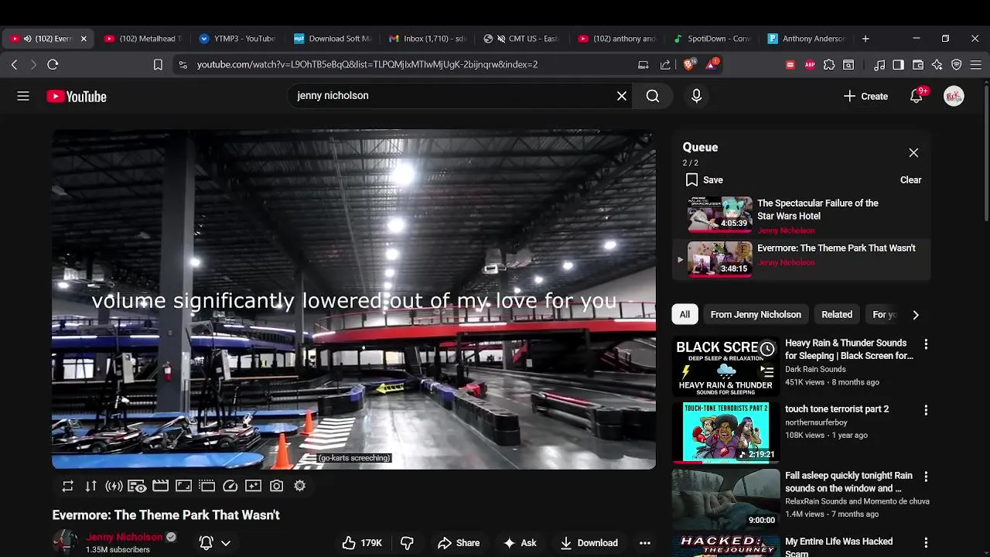Open Brave Shields lion icon

[689, 64]
